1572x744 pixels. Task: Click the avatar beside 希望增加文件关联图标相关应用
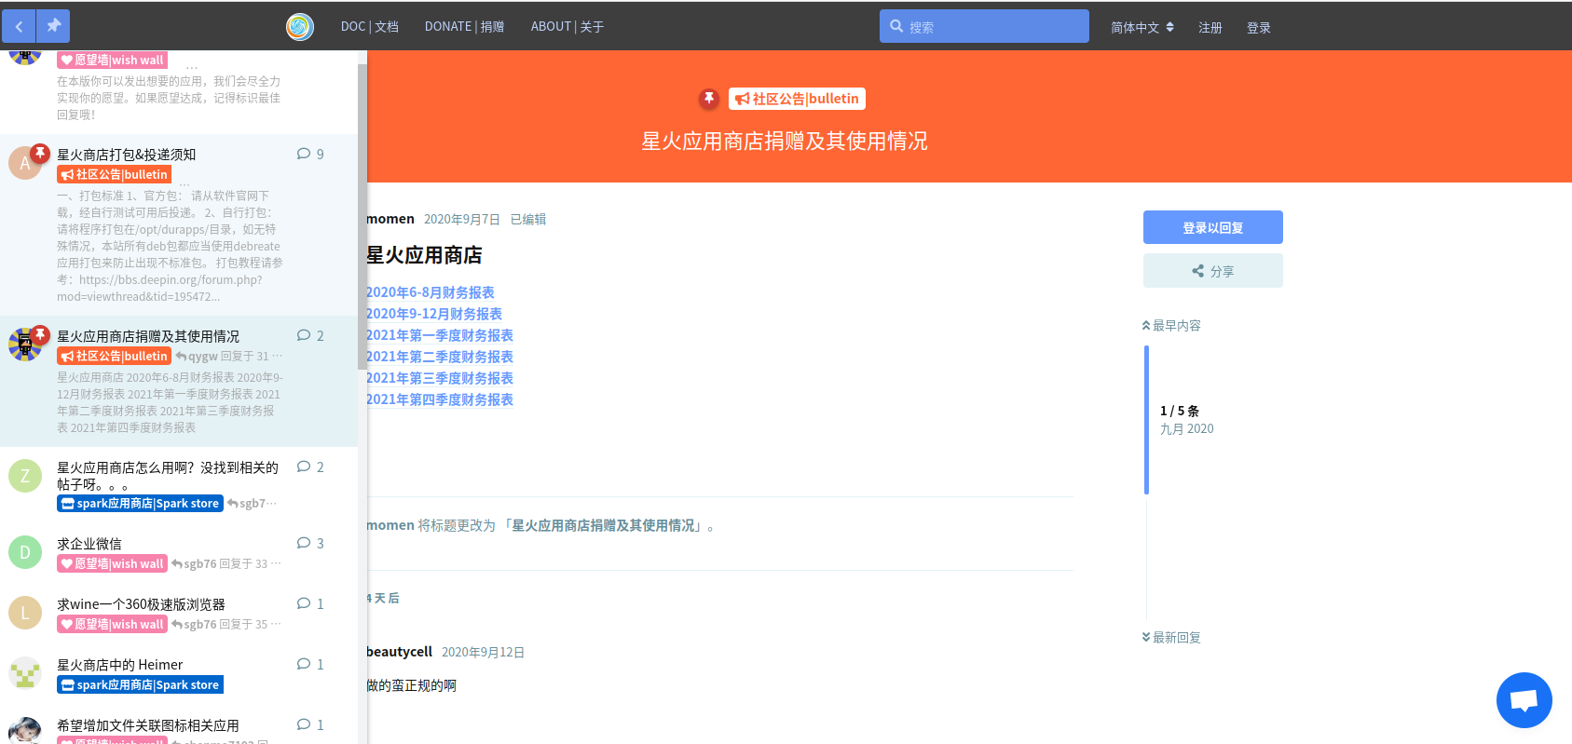(25, 731)
